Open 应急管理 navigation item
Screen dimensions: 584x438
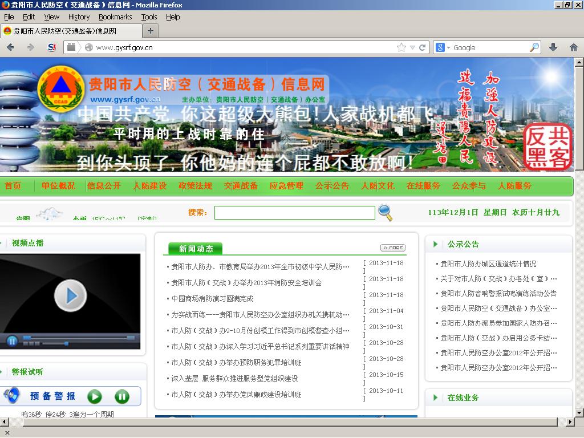pyautogui.click(x=286, y=185)
